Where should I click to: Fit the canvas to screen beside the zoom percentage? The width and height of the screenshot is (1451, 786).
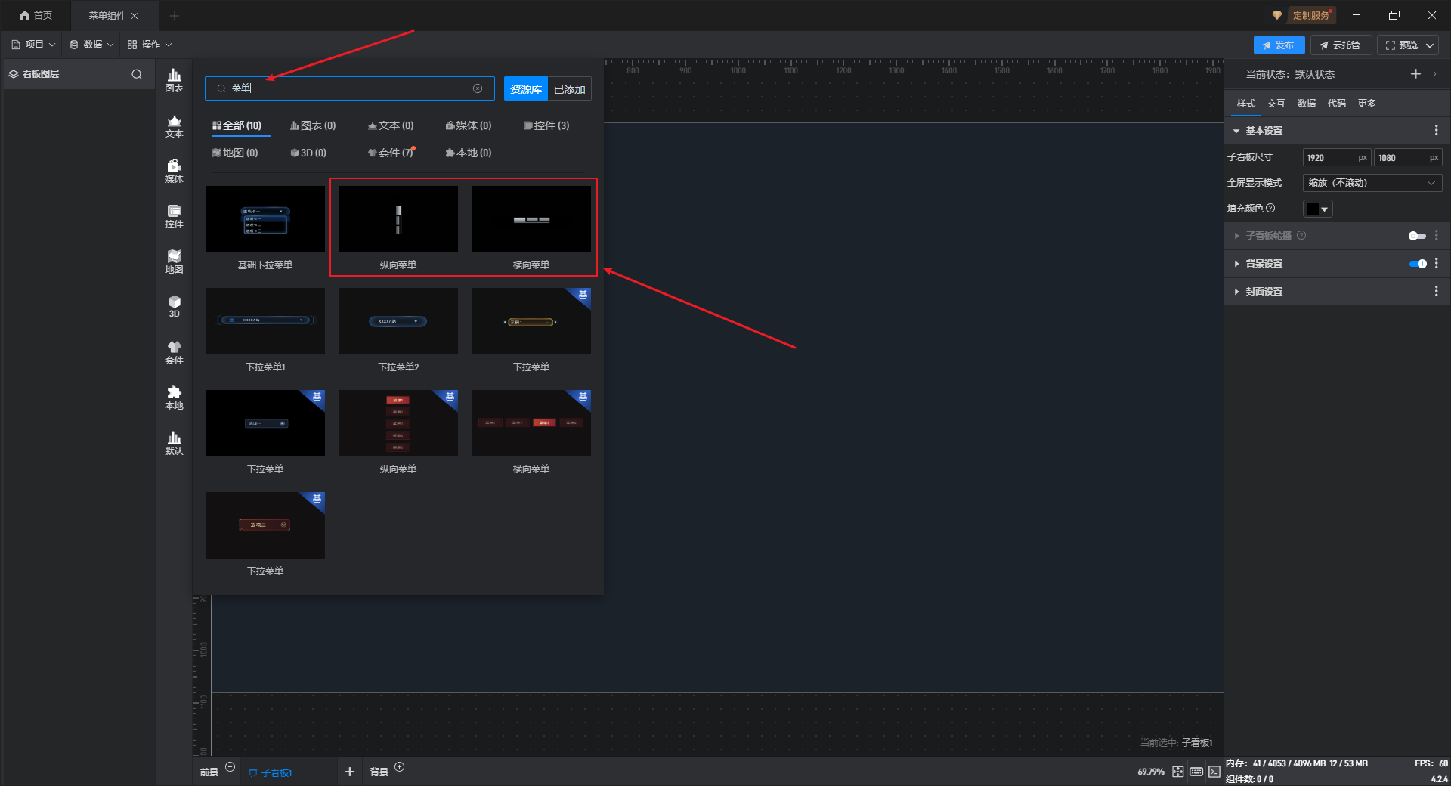(x=1178, y=772)
